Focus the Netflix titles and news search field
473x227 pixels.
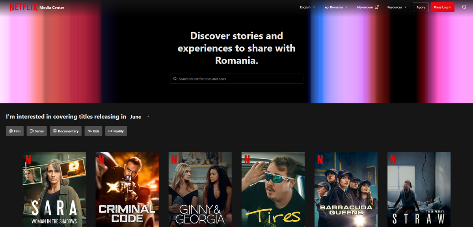pos(236,79)
